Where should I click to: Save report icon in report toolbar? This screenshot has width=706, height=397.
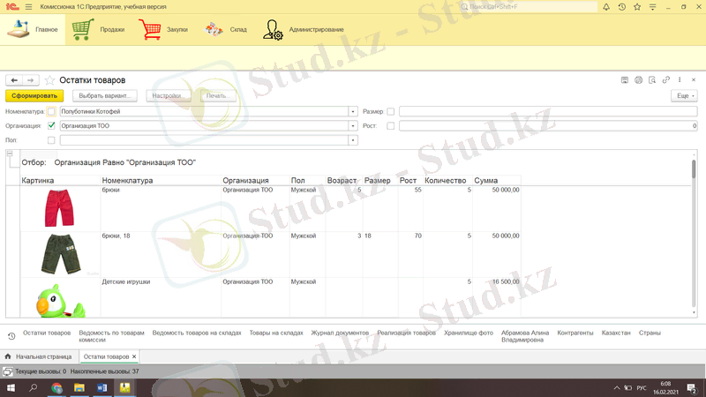coord(625,80)
